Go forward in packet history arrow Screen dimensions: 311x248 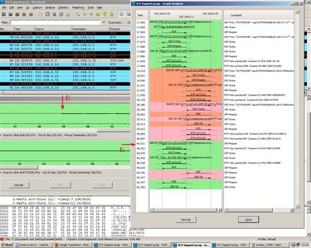91,14
